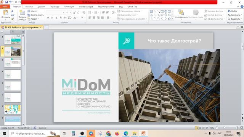Justify the paragraph text

[x=103, y=18]
